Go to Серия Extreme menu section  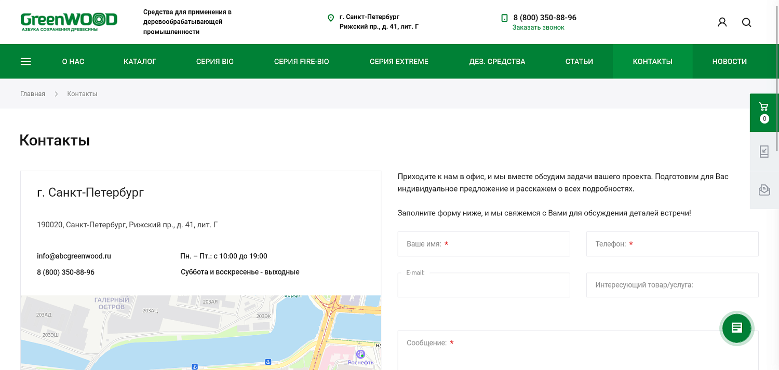coord(399,62)
